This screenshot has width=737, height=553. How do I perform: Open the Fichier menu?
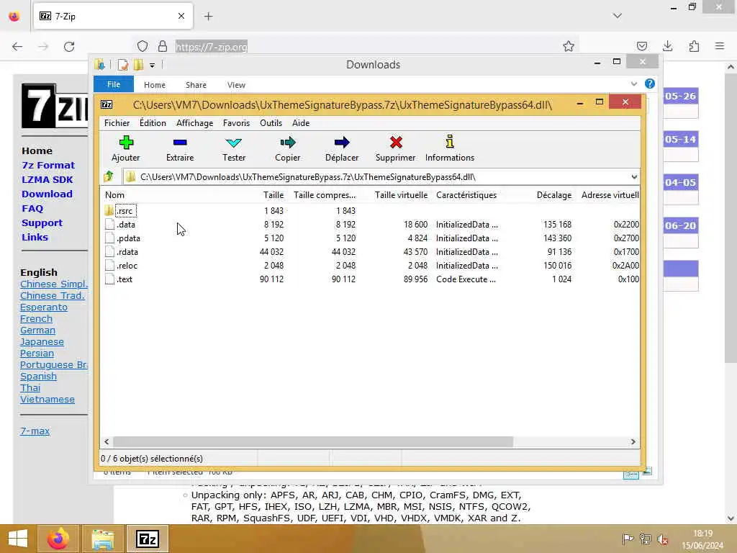(x=117, y=123)
